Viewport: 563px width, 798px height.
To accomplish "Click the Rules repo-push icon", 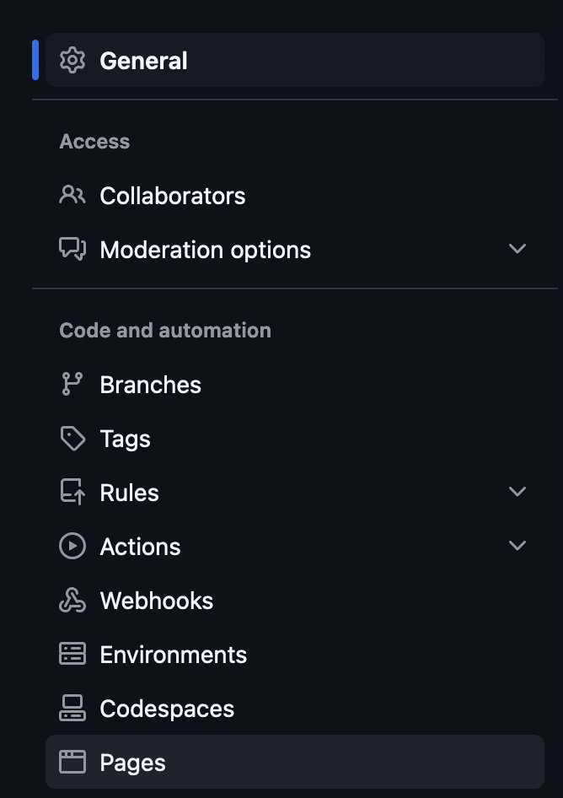I will [x=72, y=492].
